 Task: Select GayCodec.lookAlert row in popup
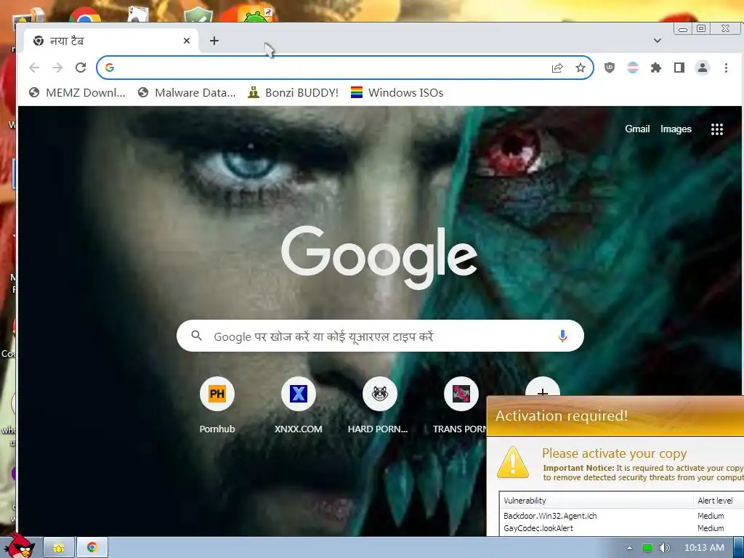[621, 528]
